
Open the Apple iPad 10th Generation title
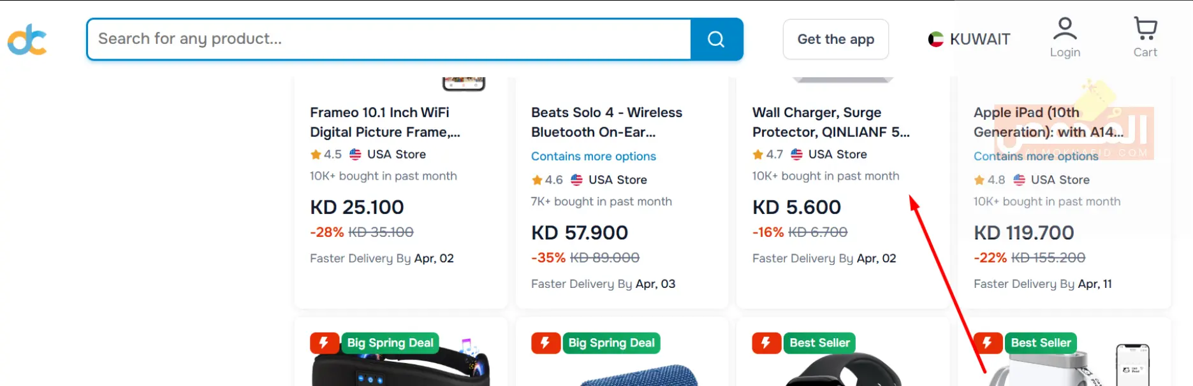tap(1048, 122)
